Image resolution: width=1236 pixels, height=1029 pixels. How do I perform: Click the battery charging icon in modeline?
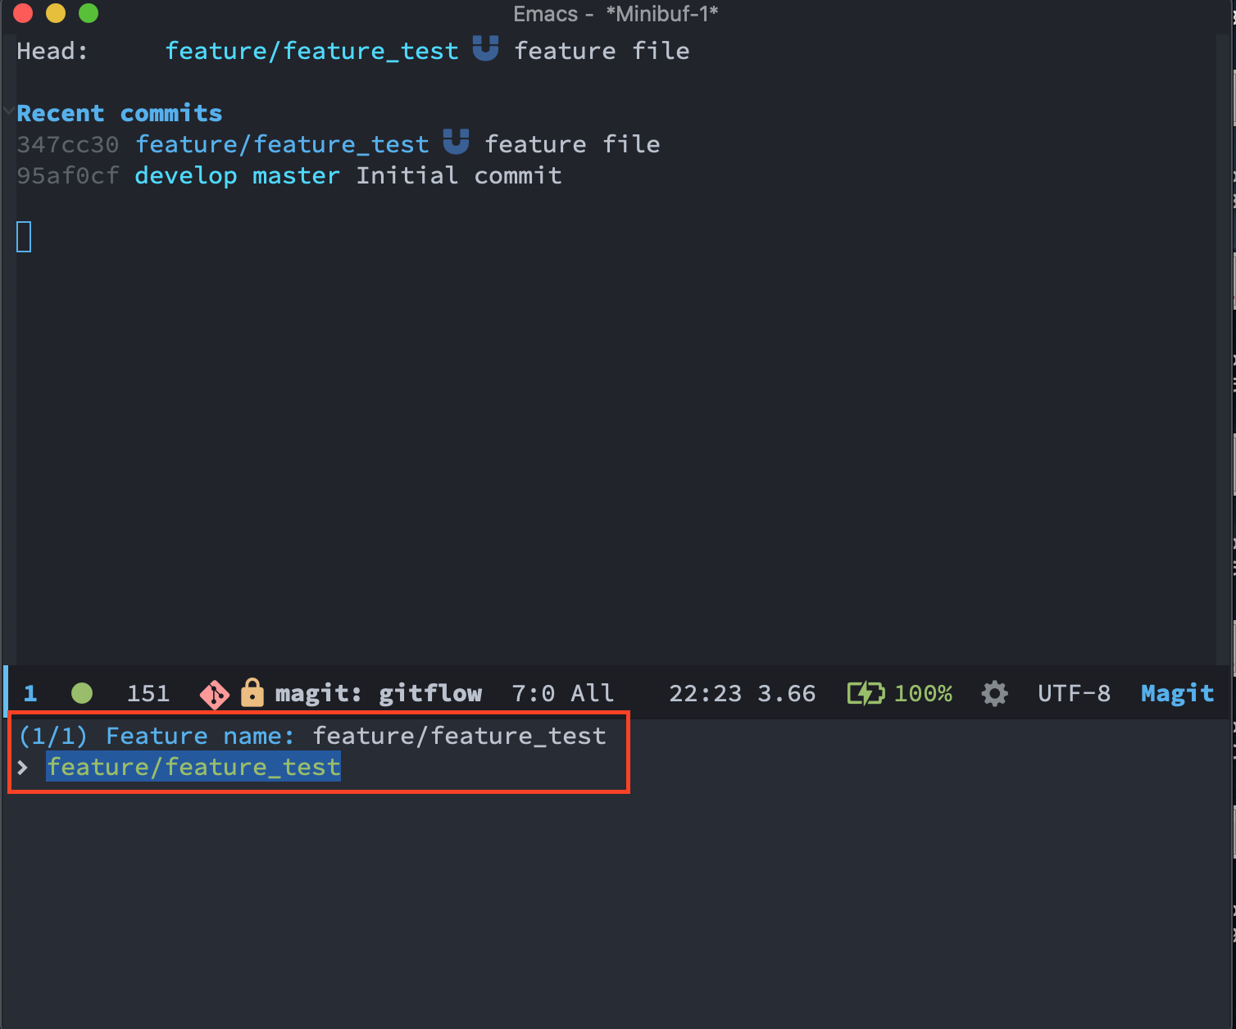tap(866, 693)
